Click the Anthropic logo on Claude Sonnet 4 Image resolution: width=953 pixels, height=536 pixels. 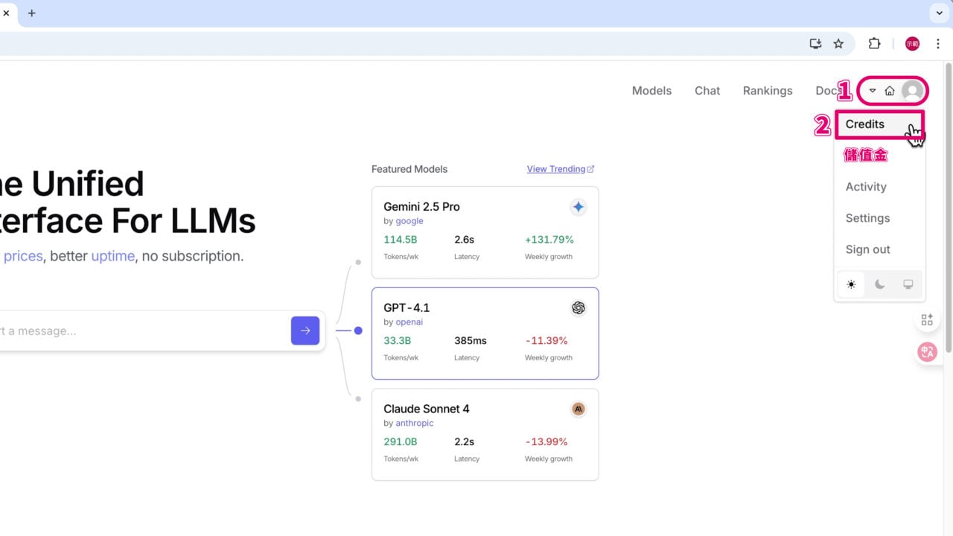579,409
